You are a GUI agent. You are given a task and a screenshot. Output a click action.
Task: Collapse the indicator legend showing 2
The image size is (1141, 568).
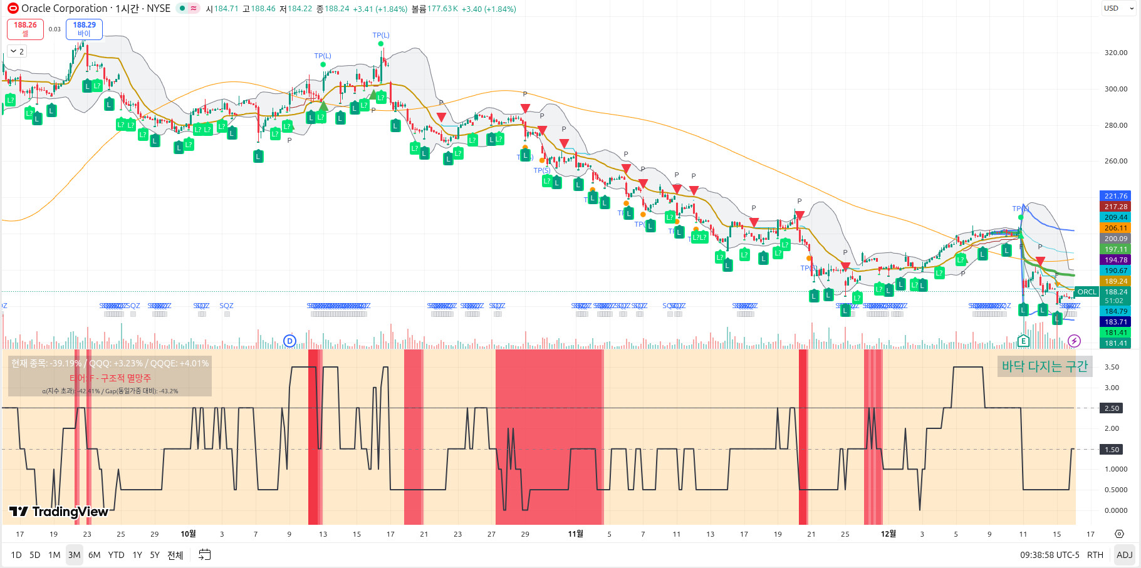coord(17,51)
